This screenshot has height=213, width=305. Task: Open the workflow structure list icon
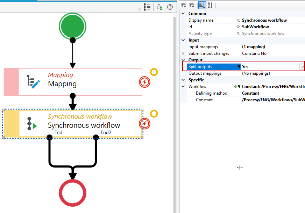147,7
